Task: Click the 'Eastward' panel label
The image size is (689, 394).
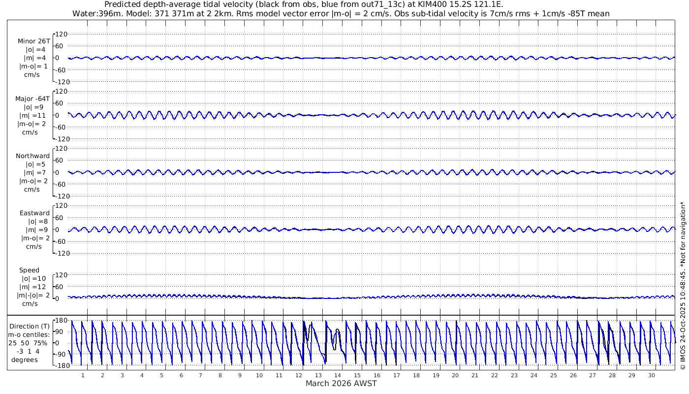Action: click(34, 213)
